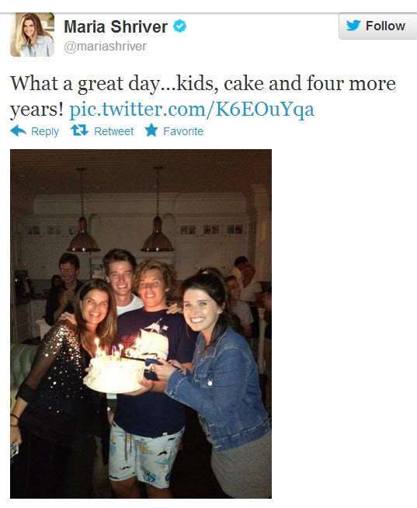Click the patterned white shorts in the photo
Viewport: 417px width, 508px height.
tap(146, 455)
